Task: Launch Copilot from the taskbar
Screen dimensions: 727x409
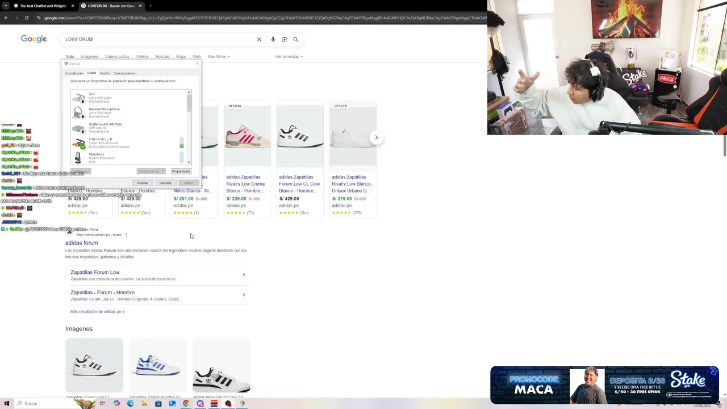Action: (116, 403)
